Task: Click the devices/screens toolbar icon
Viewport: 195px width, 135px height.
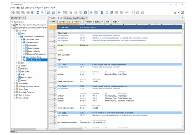Action: pyautogui.click(x=80, y=12)
